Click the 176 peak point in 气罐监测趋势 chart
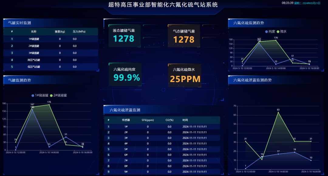Screen dimensions: 328x176 pyautogui.click(x=49, y=105)
